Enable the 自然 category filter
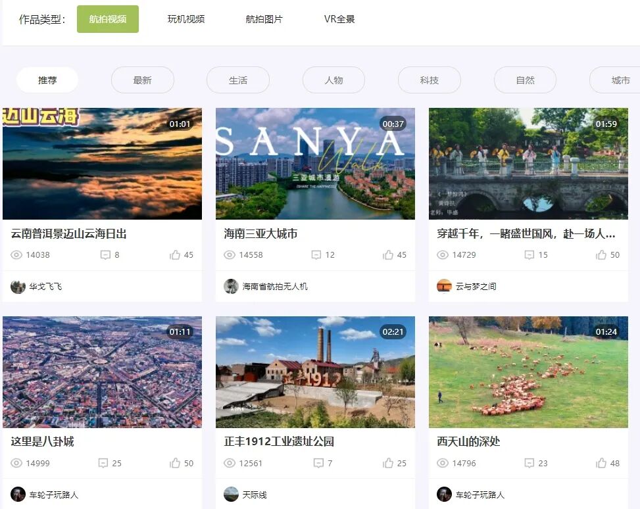The width and height of the screenshot is (640, 509). click(x=525, y=80)
